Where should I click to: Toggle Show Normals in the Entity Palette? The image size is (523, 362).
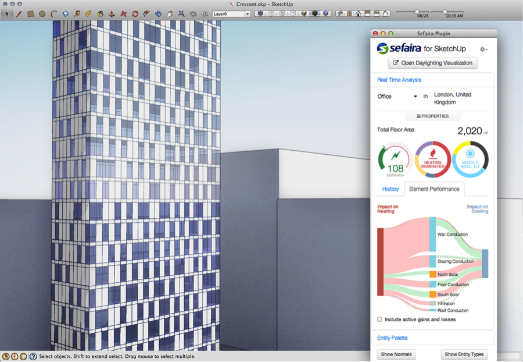pos(396,354)
